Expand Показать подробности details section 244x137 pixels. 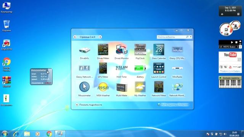89,105
